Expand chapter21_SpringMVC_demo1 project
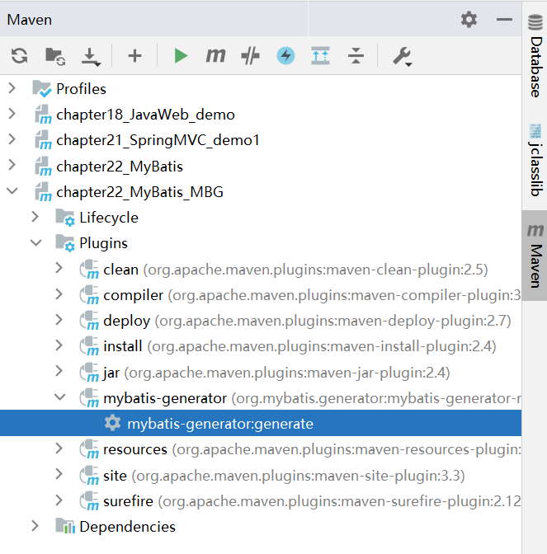547x554 pixels. point(12,139)
